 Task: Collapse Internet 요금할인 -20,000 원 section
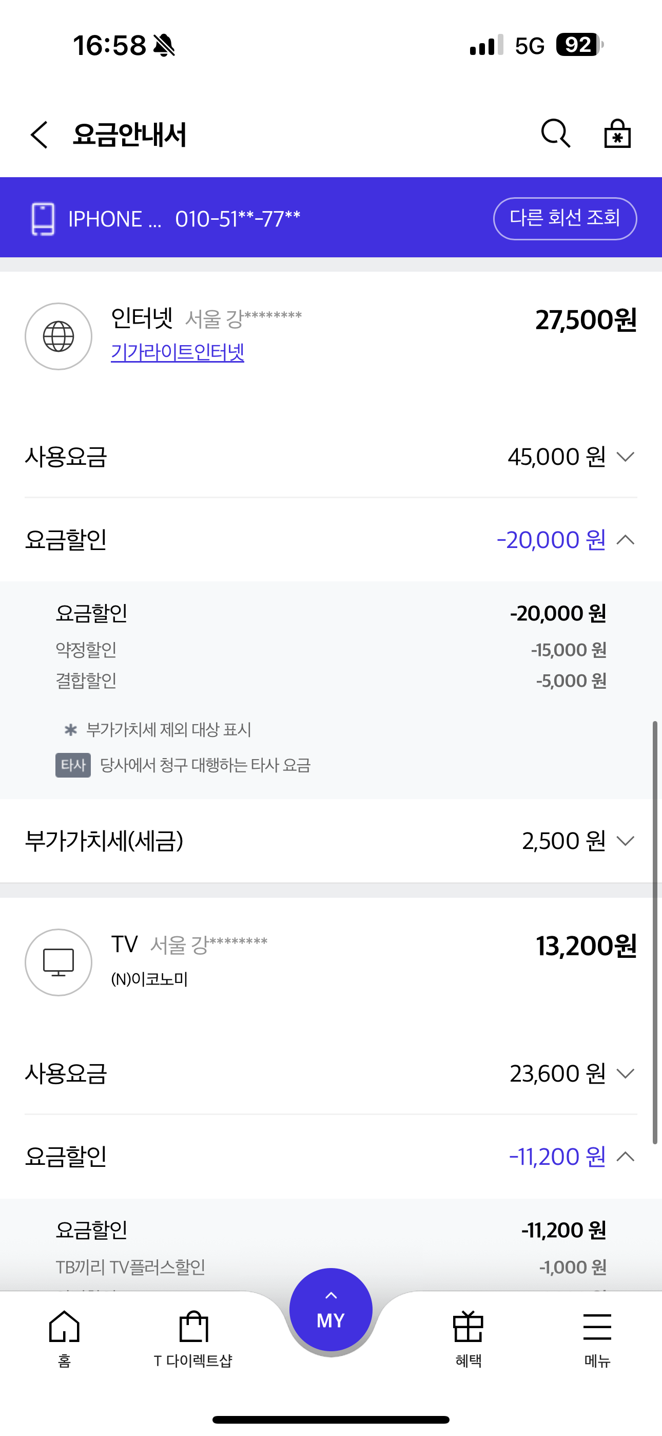[625, 540]
